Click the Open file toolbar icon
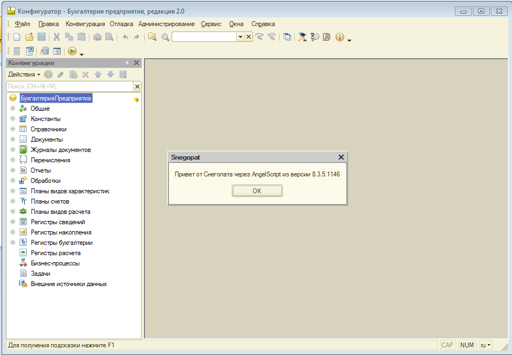The height and width of the screenshot is (355, 512). [29, 37]
